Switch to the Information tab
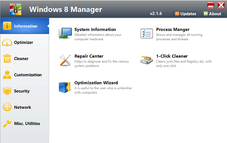The image size is (227, 143). (25, 26)
